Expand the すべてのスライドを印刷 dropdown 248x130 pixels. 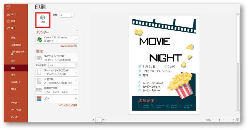coord(57,58)
